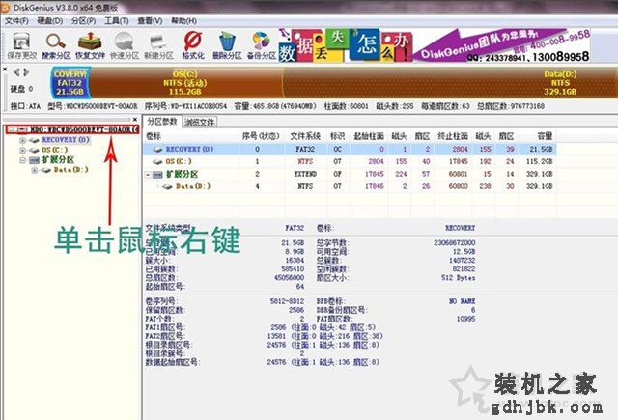The width and height of the screenshot is (618, 420).
Task: Select RECOVERY (0) in the left tree
Action: pos(66,140)
